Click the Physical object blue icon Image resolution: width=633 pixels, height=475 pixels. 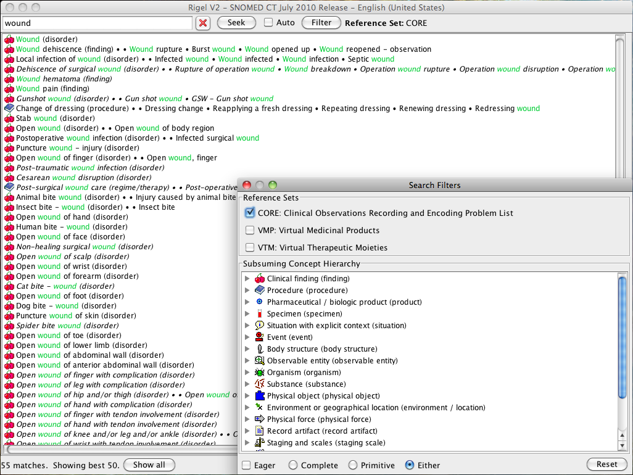coord(260,395)
